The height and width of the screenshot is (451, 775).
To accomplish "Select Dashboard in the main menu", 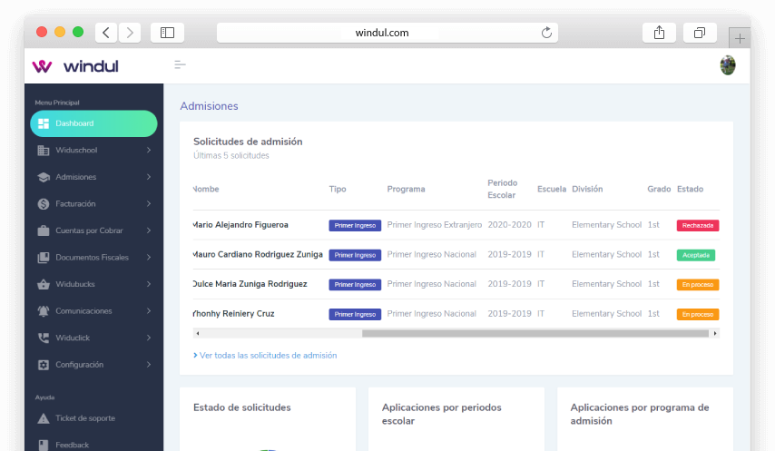I will click(x=93, y=123).
